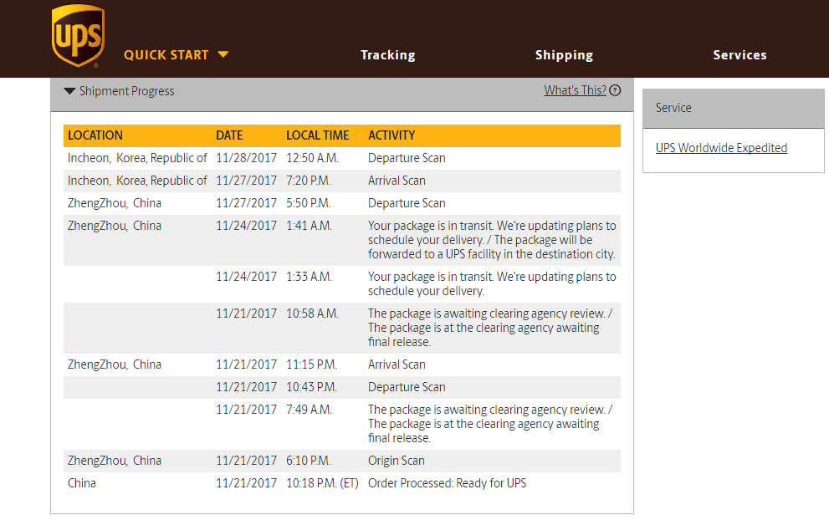Open the Shipping menu
This screenshot has height=525, width=829.
pos(564,55)
